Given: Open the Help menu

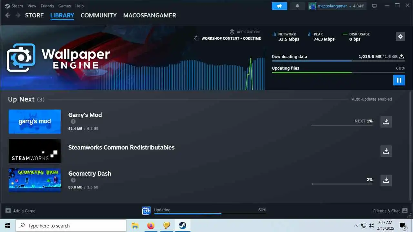Looking at the screenshot, I should point(79,6).
